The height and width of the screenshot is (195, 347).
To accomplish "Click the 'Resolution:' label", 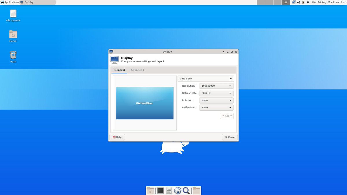I will (189, 86).
